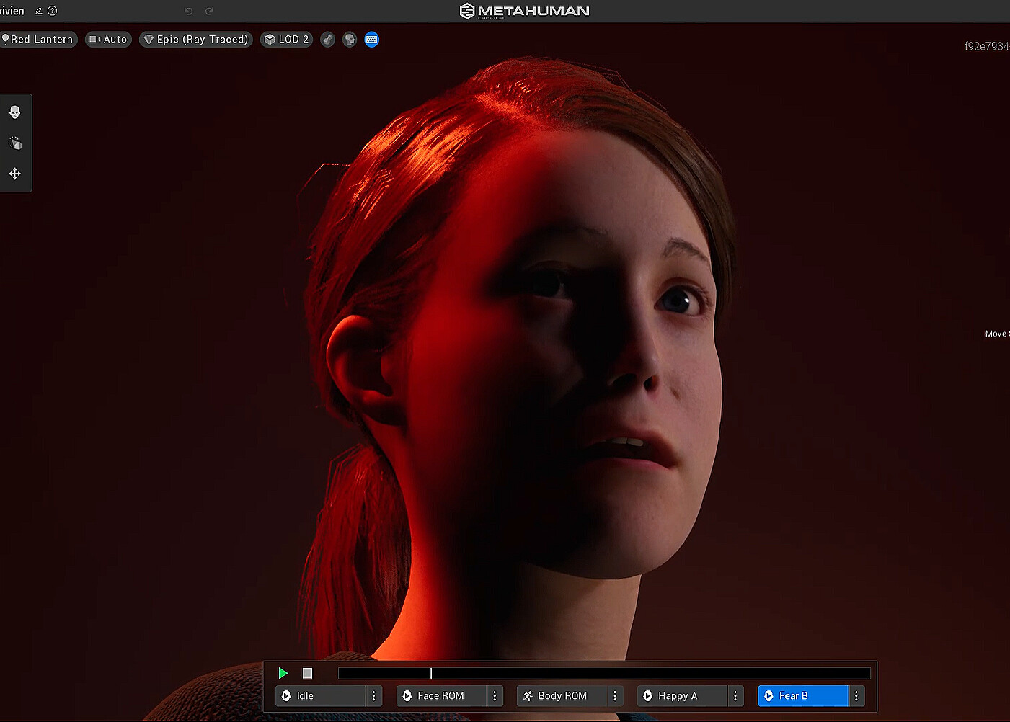Open the Red Lantern lighting preset dropdown
Viewport: 1010px width, 722px height.
[x=38, y=40]
